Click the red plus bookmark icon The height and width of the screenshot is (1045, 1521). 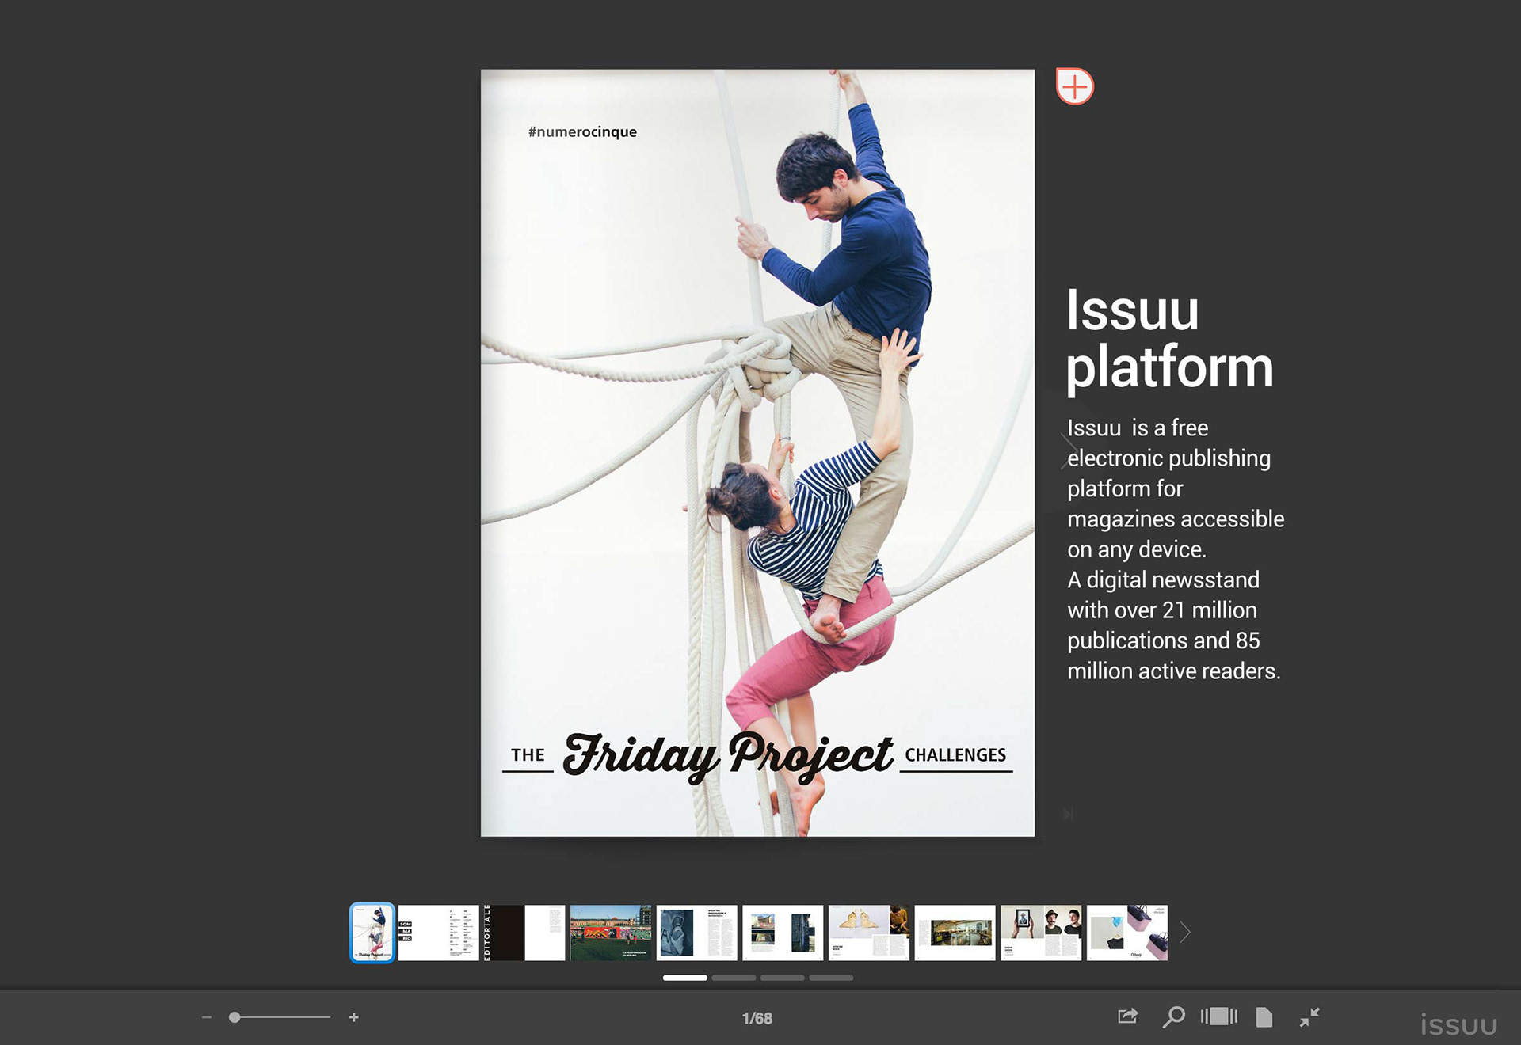point(1074,86)
